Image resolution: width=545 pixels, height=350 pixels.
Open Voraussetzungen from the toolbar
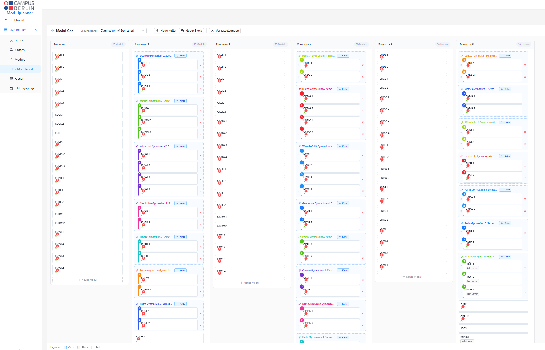(225, 31)
